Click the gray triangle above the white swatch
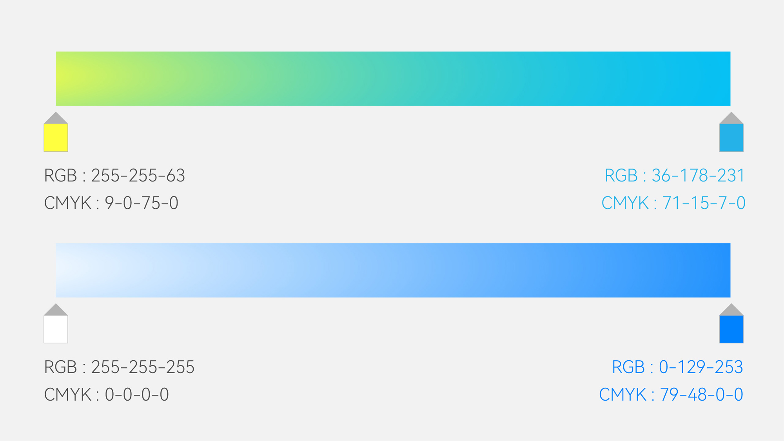This screenshot has width=784, height=441. coord(56,310)
